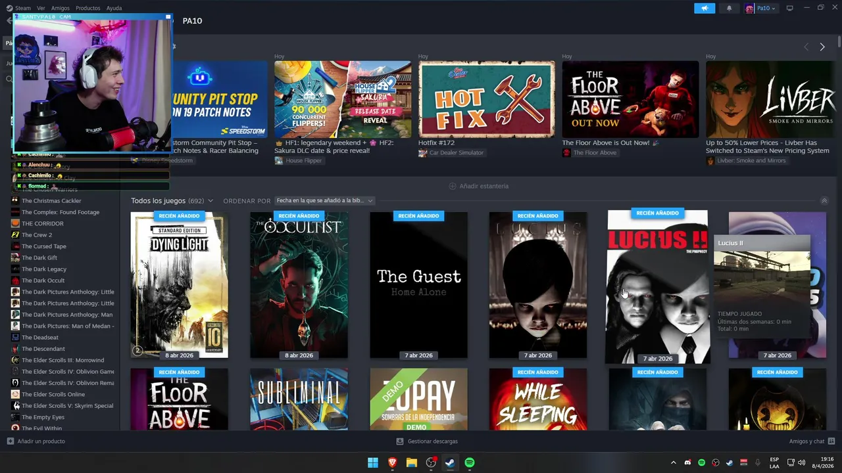This screenshot has height=473, width=842.
Task: Open House Flipper publisher link
Action: click(298, 161)
